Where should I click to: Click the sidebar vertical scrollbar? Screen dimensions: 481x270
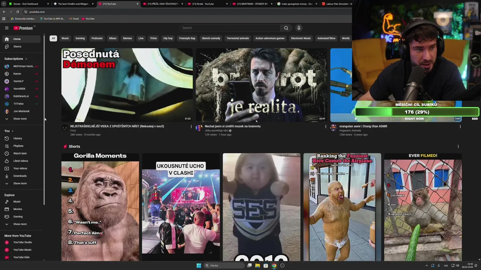(44, 120)
